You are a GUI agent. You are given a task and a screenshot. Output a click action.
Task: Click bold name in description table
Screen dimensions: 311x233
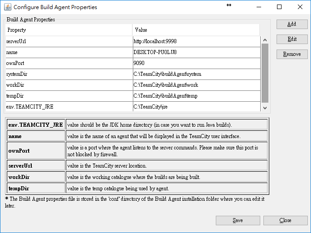15,136
